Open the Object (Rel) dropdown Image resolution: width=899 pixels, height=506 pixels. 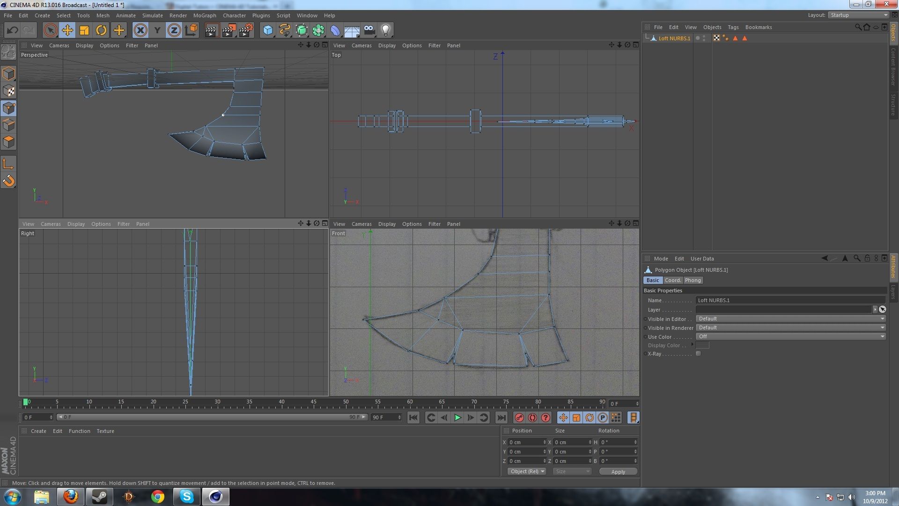527,471
